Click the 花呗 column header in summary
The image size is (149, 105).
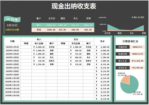[89, 18]
